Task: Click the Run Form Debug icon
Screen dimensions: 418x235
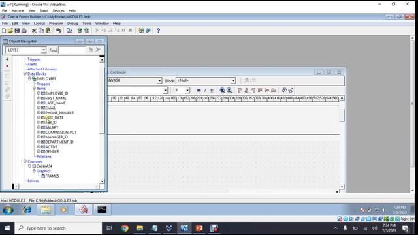Action: click(x=87, y=31)
